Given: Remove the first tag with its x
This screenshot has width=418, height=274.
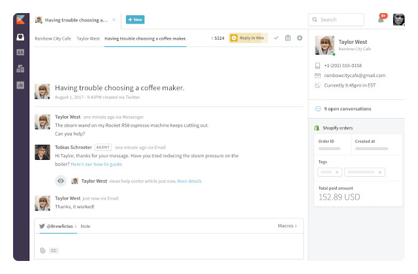Looking at the screenshot, I should (x=337, y=172).
